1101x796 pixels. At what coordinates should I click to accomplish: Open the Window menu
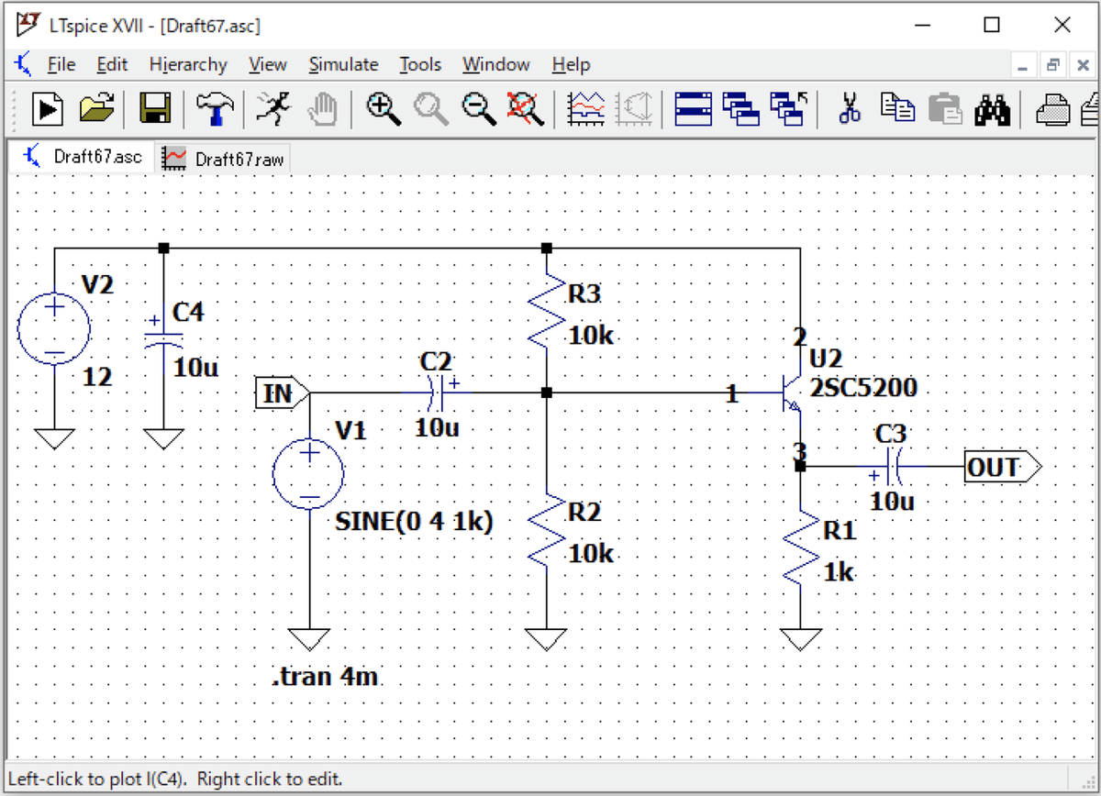[495, 64]
